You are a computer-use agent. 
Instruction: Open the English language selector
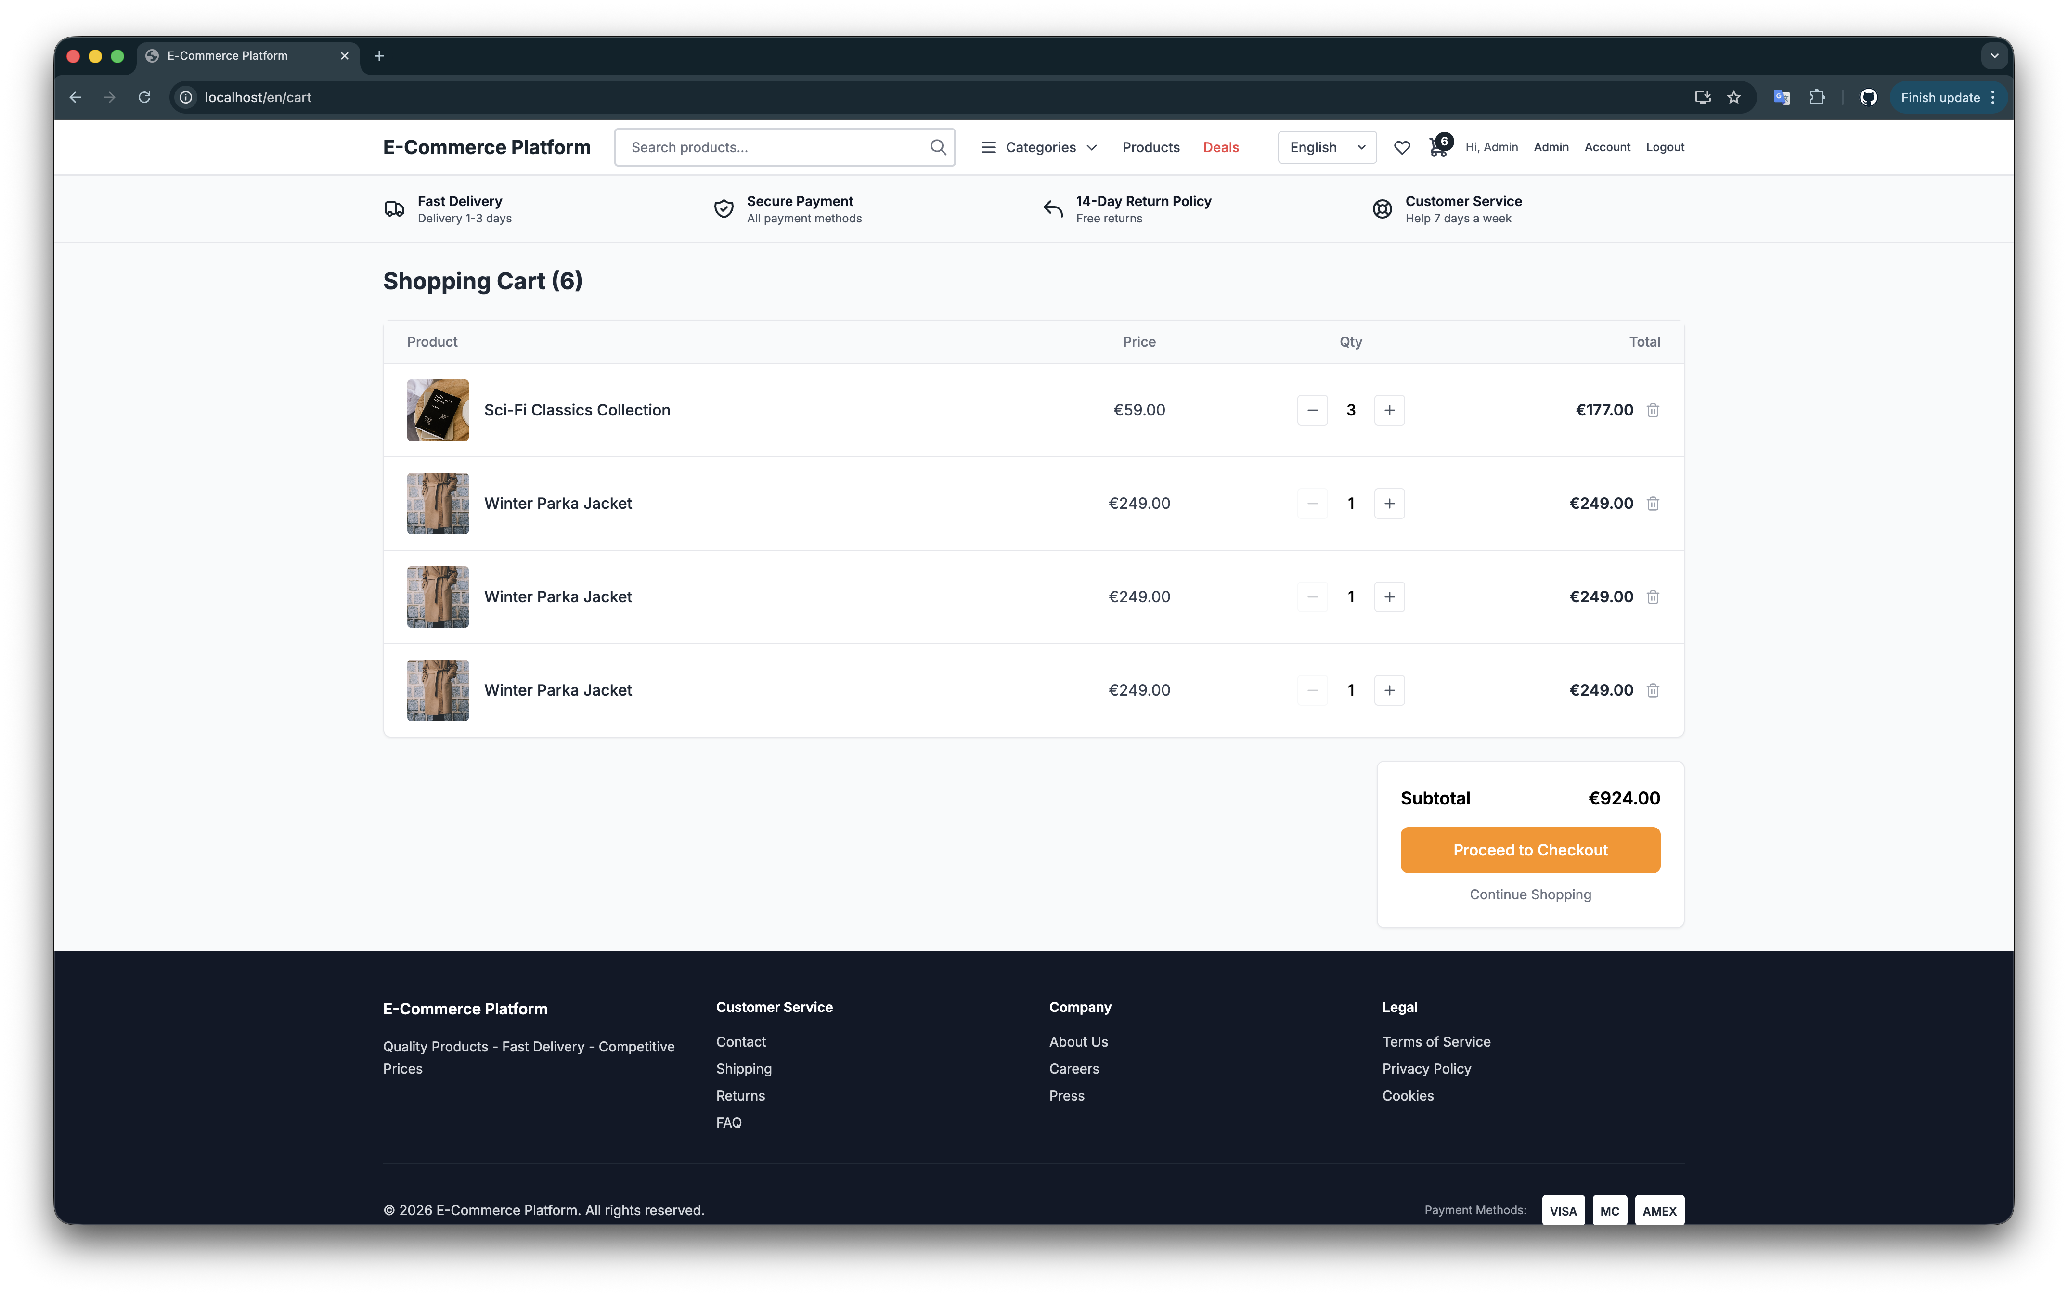point(1327,147)
